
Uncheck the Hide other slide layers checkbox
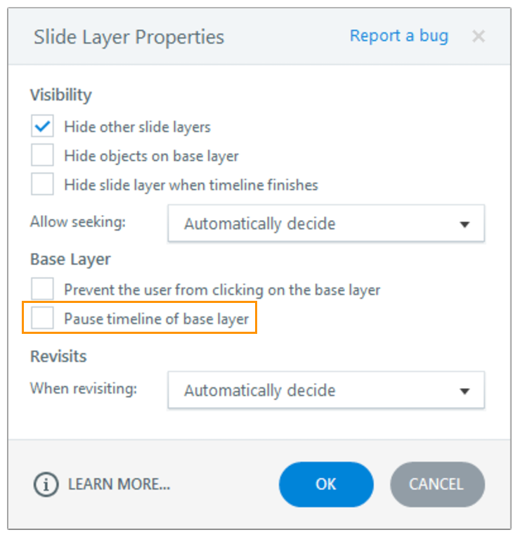click(x=42, y=127)
